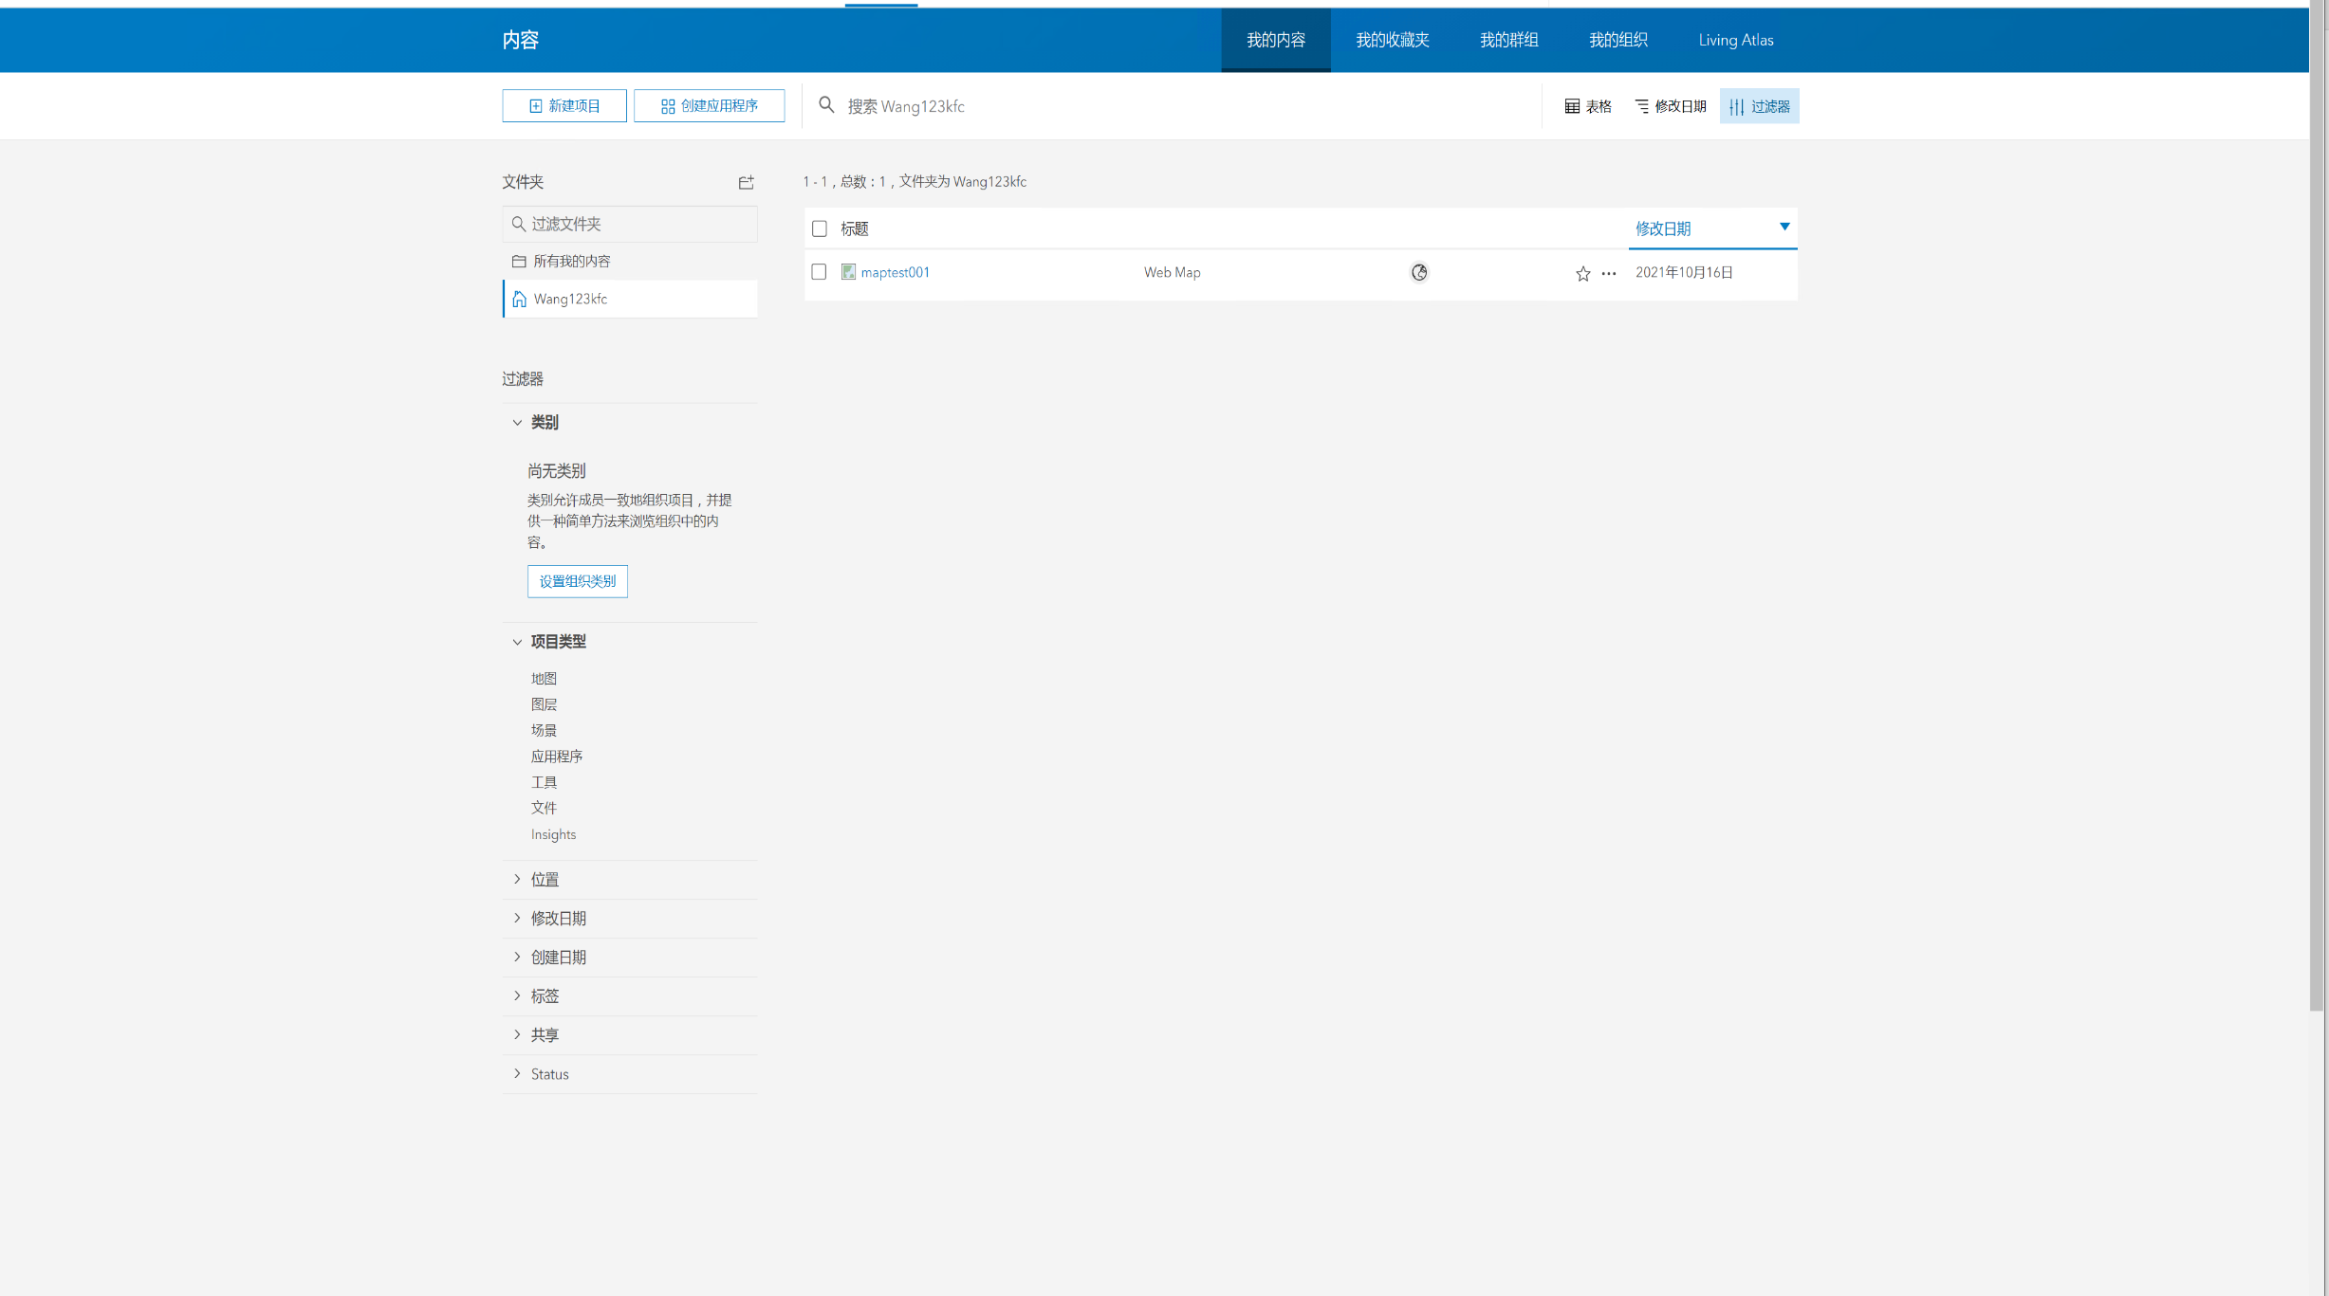2329x1296 pixels.
Task: Click the 修改日期 column header text
Action: [1663, 228]
